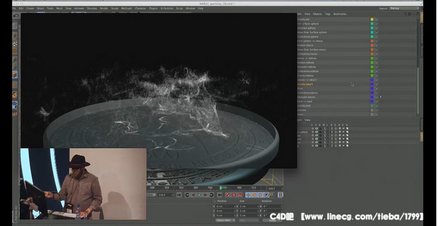Viewport: 438px width, 226px height.
Task: Click the Autokeying red icon
Action: (234, 195)
